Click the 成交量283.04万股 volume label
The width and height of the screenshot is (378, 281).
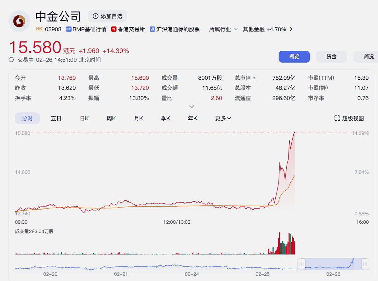pos(34,231)
